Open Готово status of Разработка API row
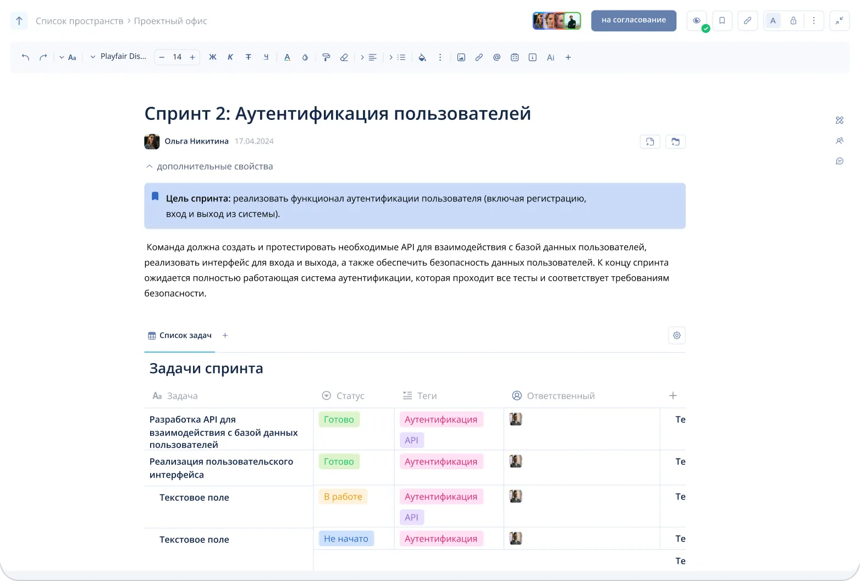 339,420
